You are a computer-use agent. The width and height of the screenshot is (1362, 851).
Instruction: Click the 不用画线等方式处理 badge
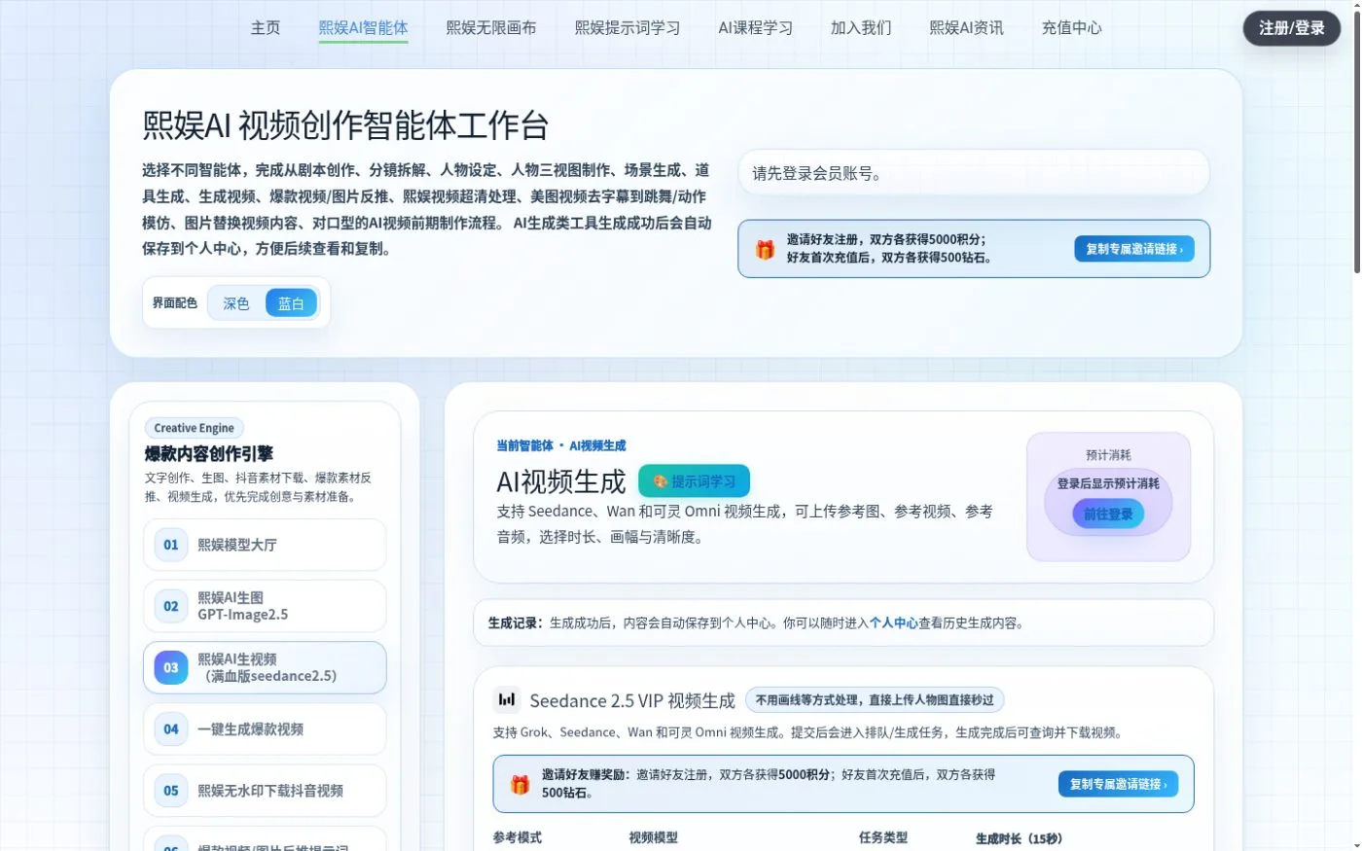pos(875,700)
